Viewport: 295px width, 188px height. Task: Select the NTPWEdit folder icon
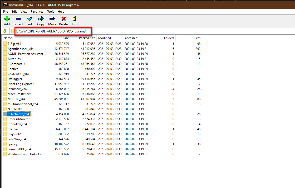5,109
